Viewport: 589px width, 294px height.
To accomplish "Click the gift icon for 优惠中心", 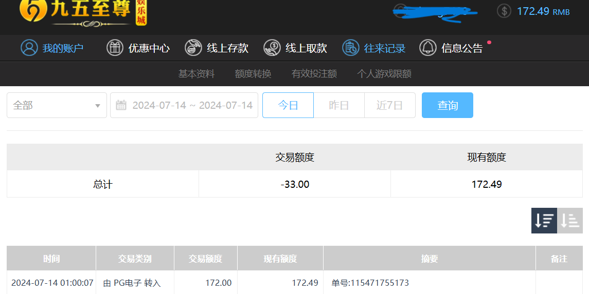I will 115,48.
